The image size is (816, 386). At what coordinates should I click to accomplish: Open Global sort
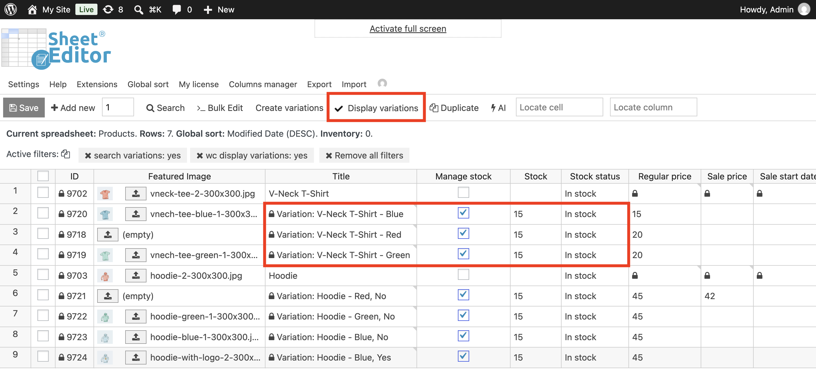(148, 84)
